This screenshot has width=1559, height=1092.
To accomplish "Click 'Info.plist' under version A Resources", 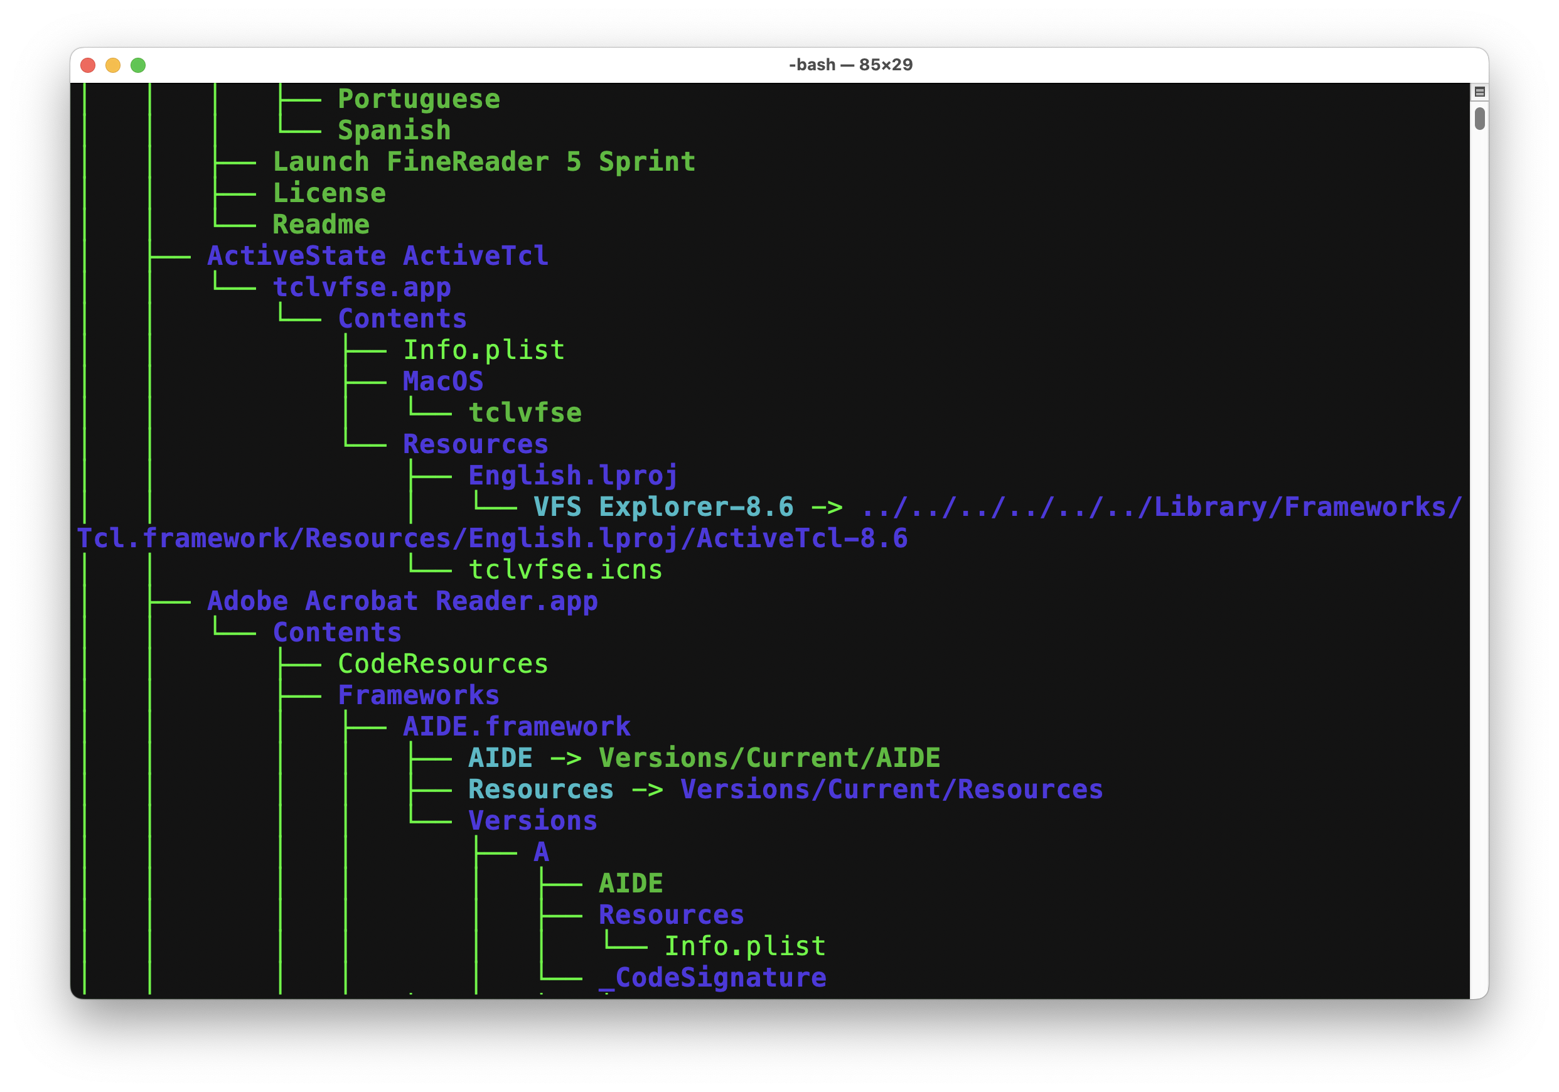I will [x=745, y=946].
